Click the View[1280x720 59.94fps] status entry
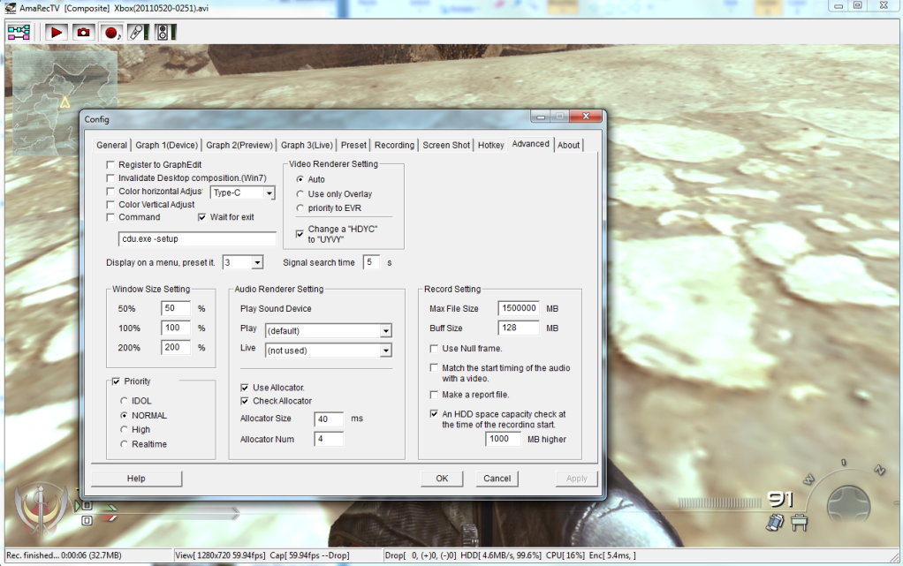 pos(220,555)
